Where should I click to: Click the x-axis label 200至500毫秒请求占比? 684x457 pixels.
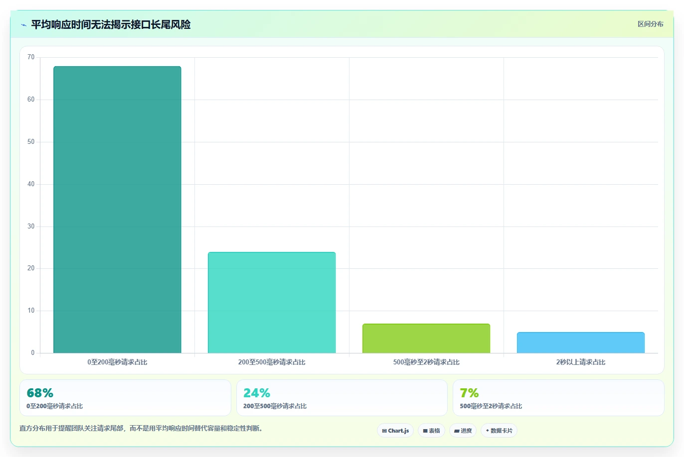point(272,362)
